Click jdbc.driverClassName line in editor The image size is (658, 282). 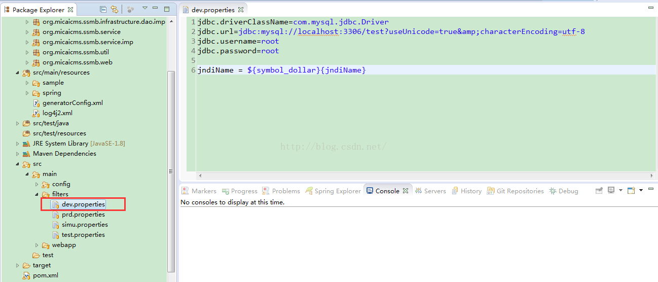[x=294, y=22]
